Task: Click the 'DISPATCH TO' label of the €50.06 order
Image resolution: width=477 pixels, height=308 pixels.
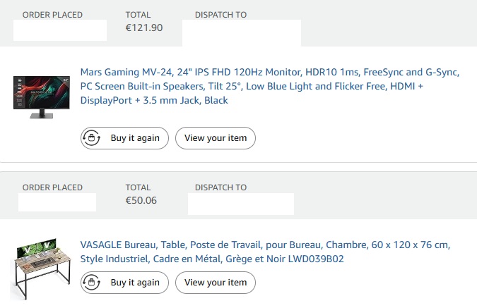Action: click(221, 187)
